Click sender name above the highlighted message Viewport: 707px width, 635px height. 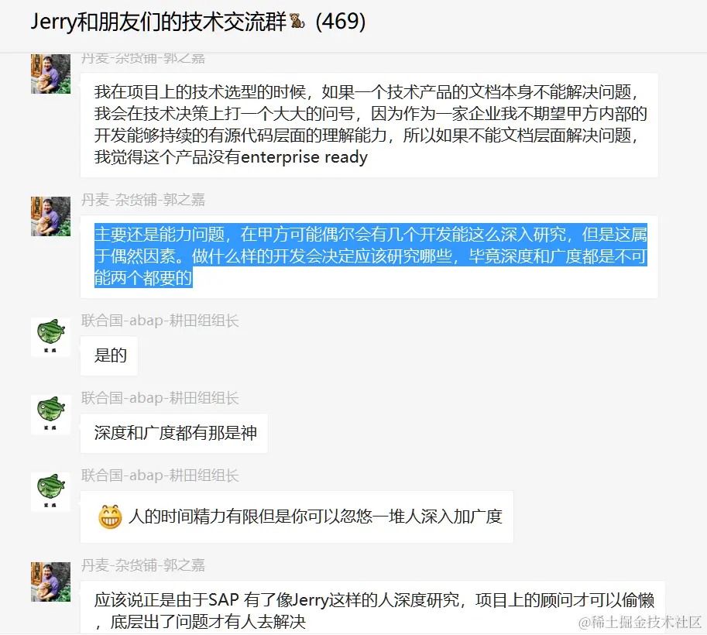pos(143,199)
